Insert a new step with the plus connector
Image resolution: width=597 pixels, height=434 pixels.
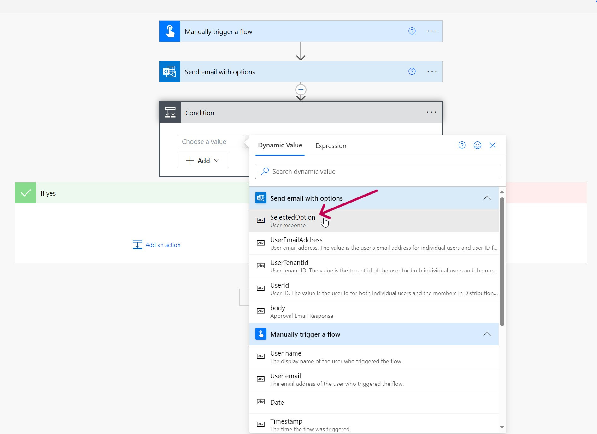301,90
